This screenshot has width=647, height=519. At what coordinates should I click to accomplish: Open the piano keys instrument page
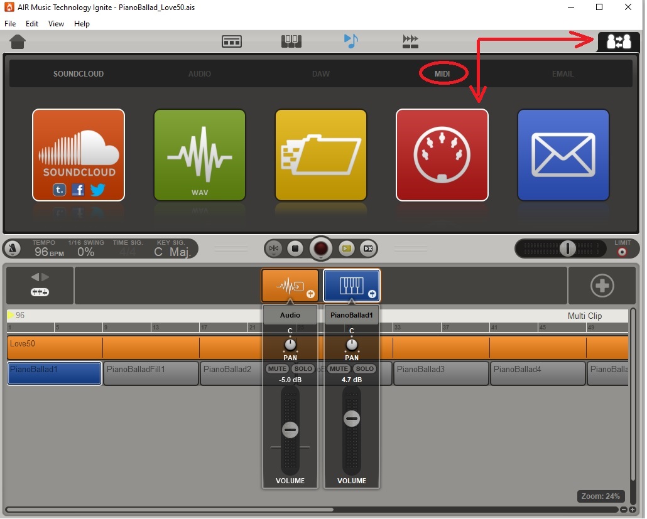point(291,41)
